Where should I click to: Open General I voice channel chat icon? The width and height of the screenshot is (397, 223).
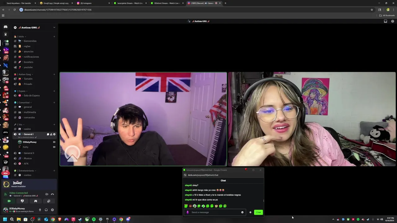[x=48, y=134]
